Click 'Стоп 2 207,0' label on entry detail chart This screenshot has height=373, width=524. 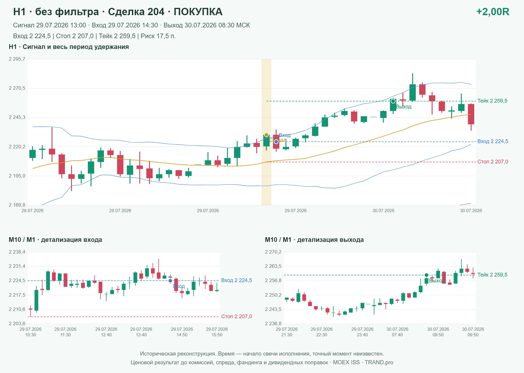(236, 316)
